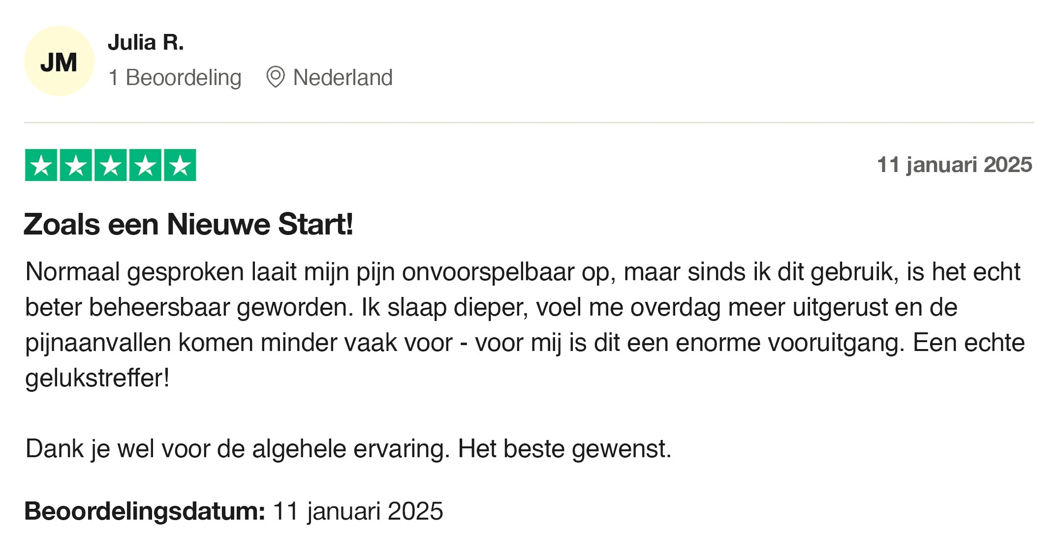1063x556 pixels.
Task: Click the JM avatar circle
Action: (x=59, y=61)
